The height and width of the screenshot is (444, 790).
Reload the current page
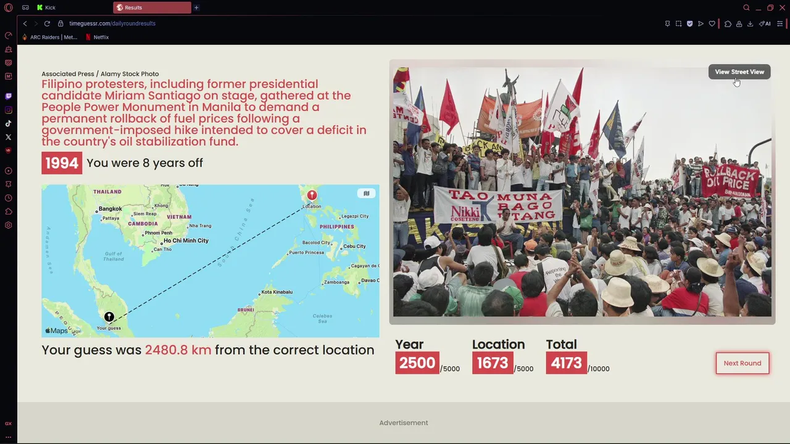[x=47, y=23]
